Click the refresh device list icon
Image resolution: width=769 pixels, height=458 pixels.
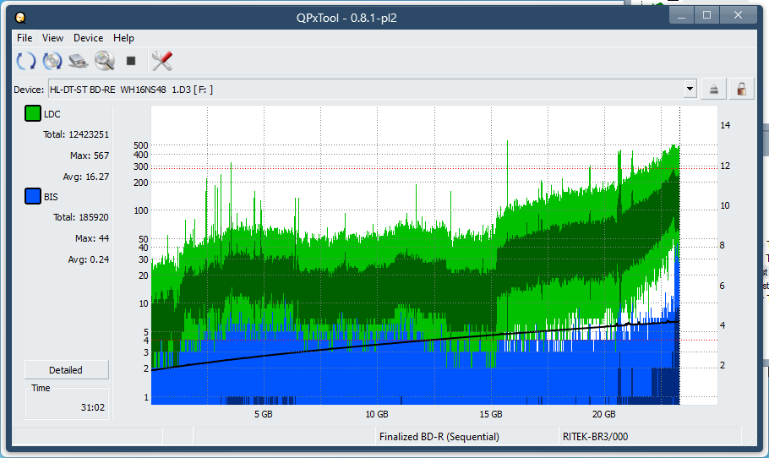click(x=26, y=61)
